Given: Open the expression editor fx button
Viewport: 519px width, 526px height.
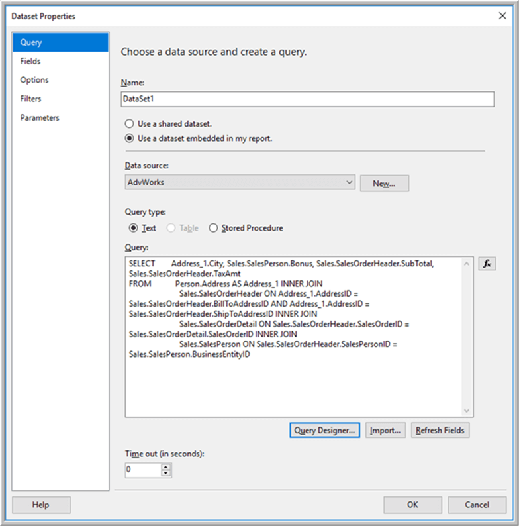Looking at the screenshot, I should (487, 264).
